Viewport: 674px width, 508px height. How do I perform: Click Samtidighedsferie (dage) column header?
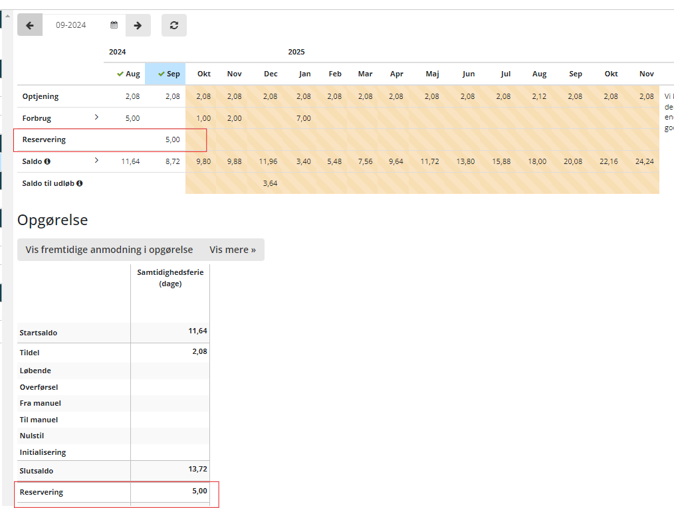click(x=170, y=278)
